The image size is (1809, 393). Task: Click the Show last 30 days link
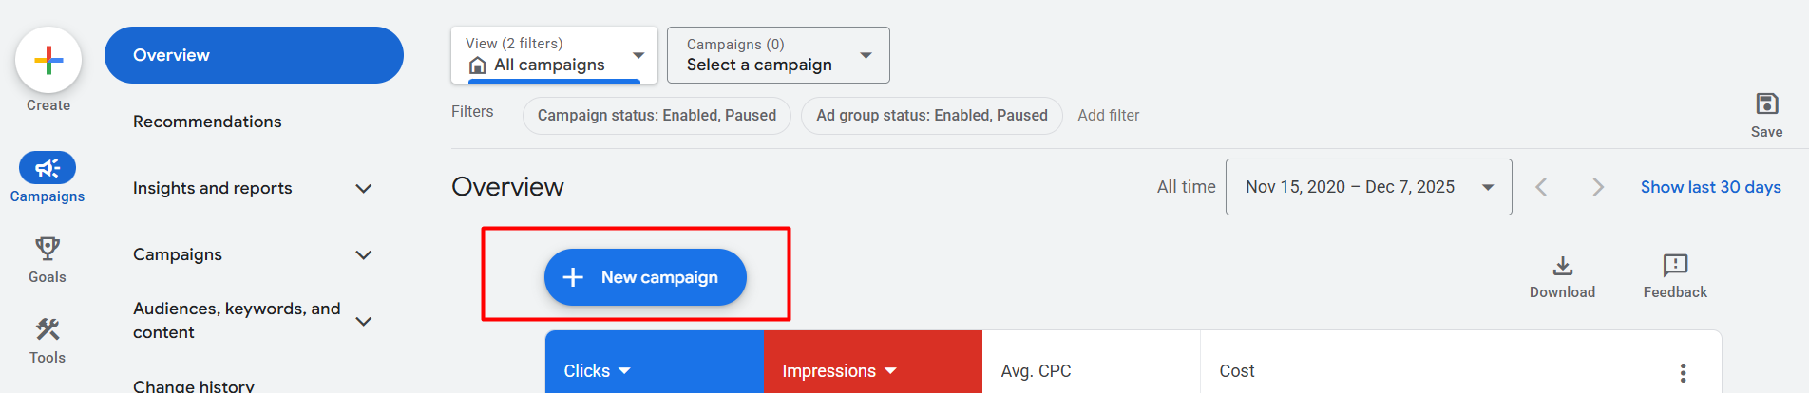[1710, 187]
